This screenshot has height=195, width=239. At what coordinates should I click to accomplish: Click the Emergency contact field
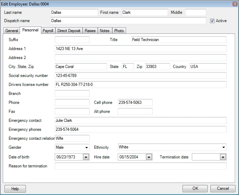point(141,120)
